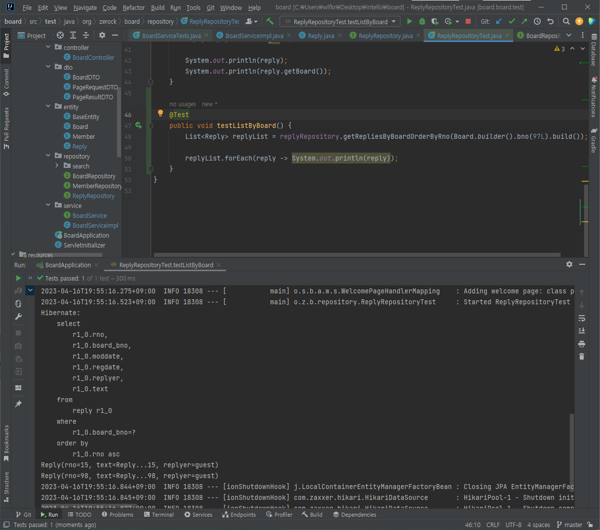
Task: Click the yellow lightbulb intention icon
Action: 160,113
